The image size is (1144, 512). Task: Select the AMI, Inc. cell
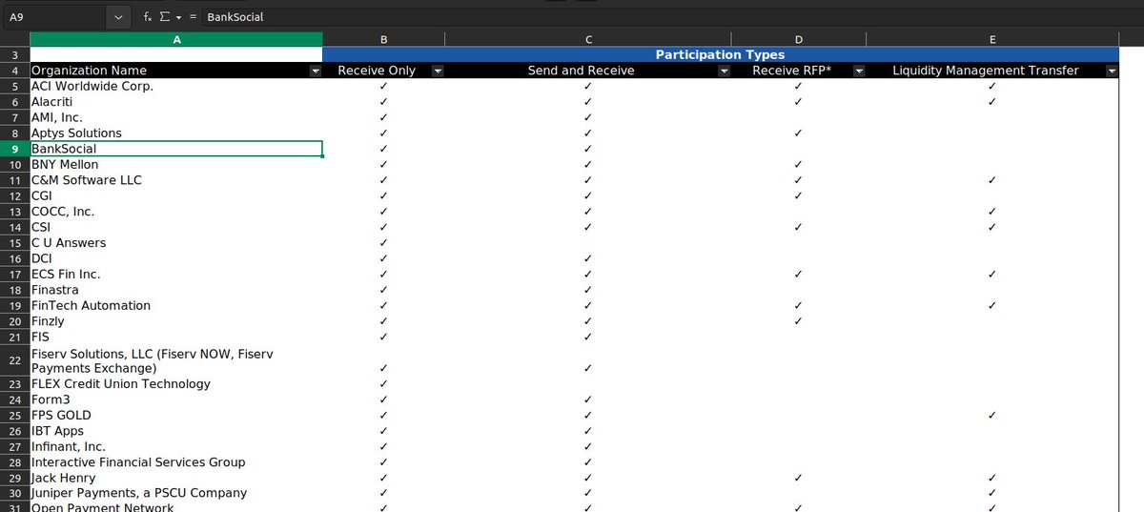click(176, 117)
